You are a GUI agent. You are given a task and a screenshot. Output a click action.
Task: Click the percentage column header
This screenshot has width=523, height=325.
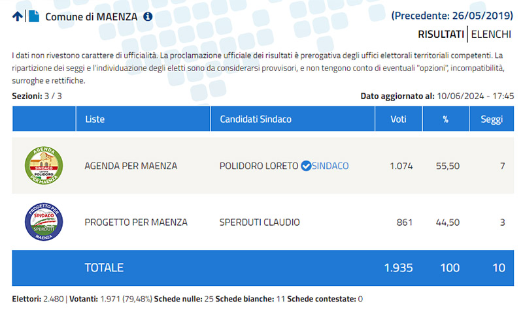click(445, 119)
